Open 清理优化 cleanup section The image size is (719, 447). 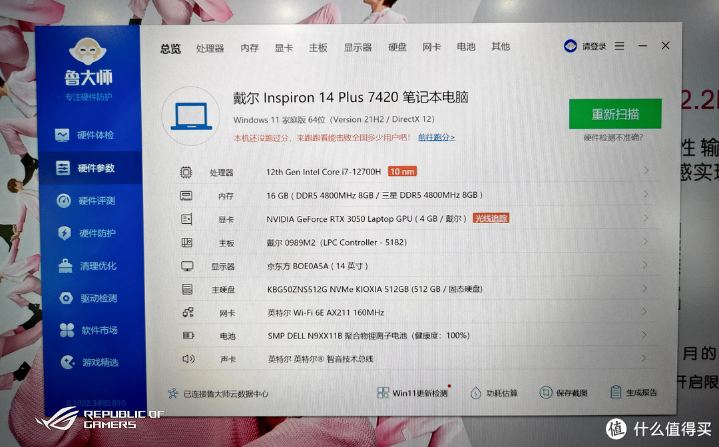pyautogui.click(x=88, y=266)
